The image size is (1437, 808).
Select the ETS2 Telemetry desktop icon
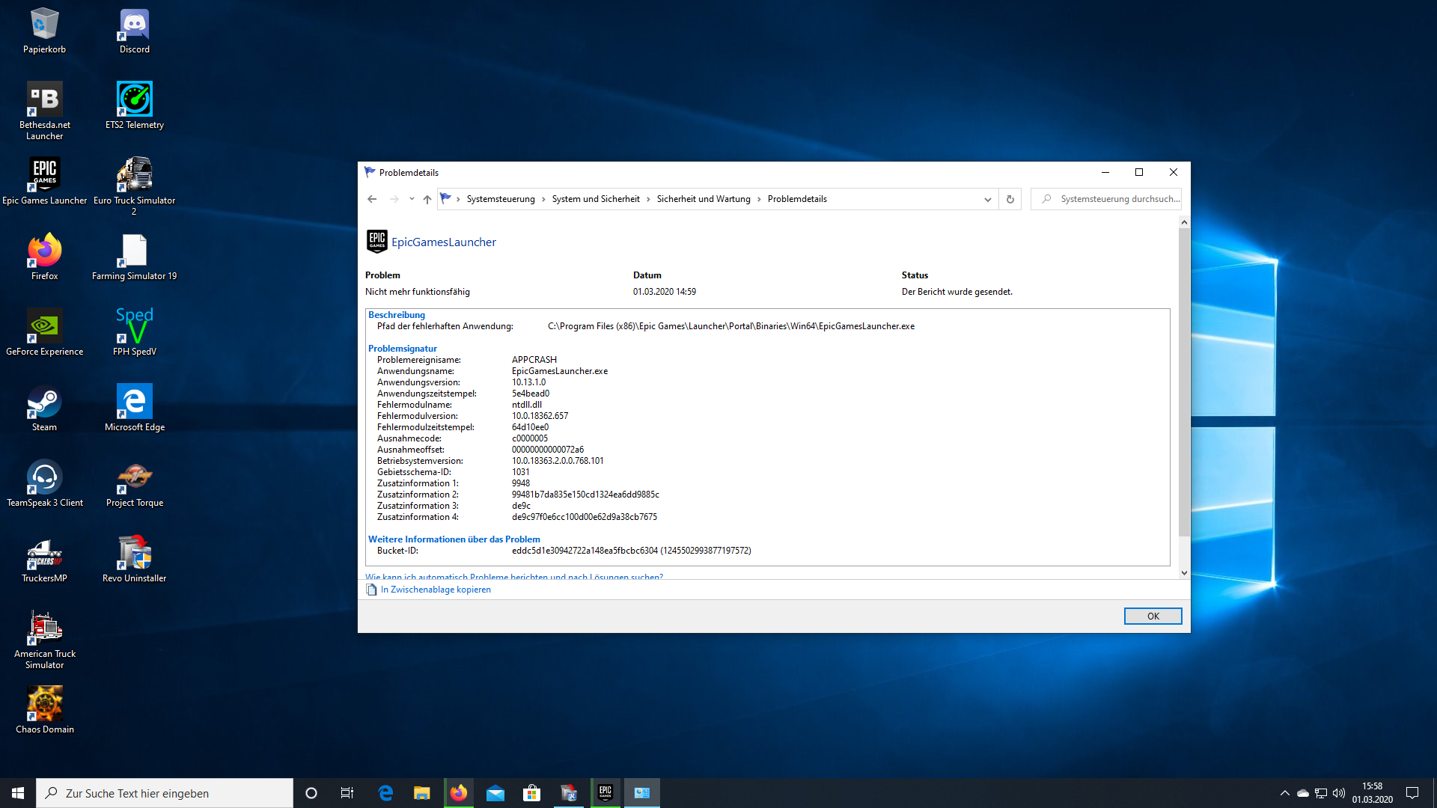pyautogui.click(x=135, y=105)
